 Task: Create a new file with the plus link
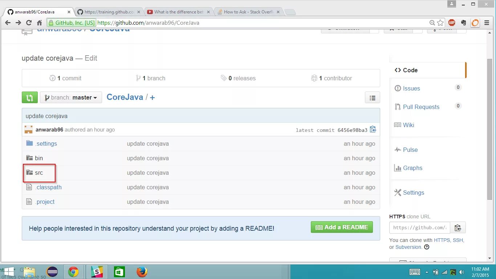click(x=153, y=97)
